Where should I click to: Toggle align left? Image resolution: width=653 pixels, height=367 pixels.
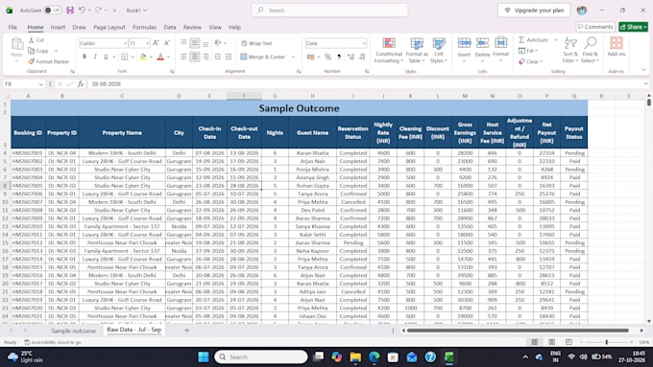[x=183, y=57]
